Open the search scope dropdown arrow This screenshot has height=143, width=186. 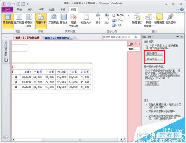(139, 37)
